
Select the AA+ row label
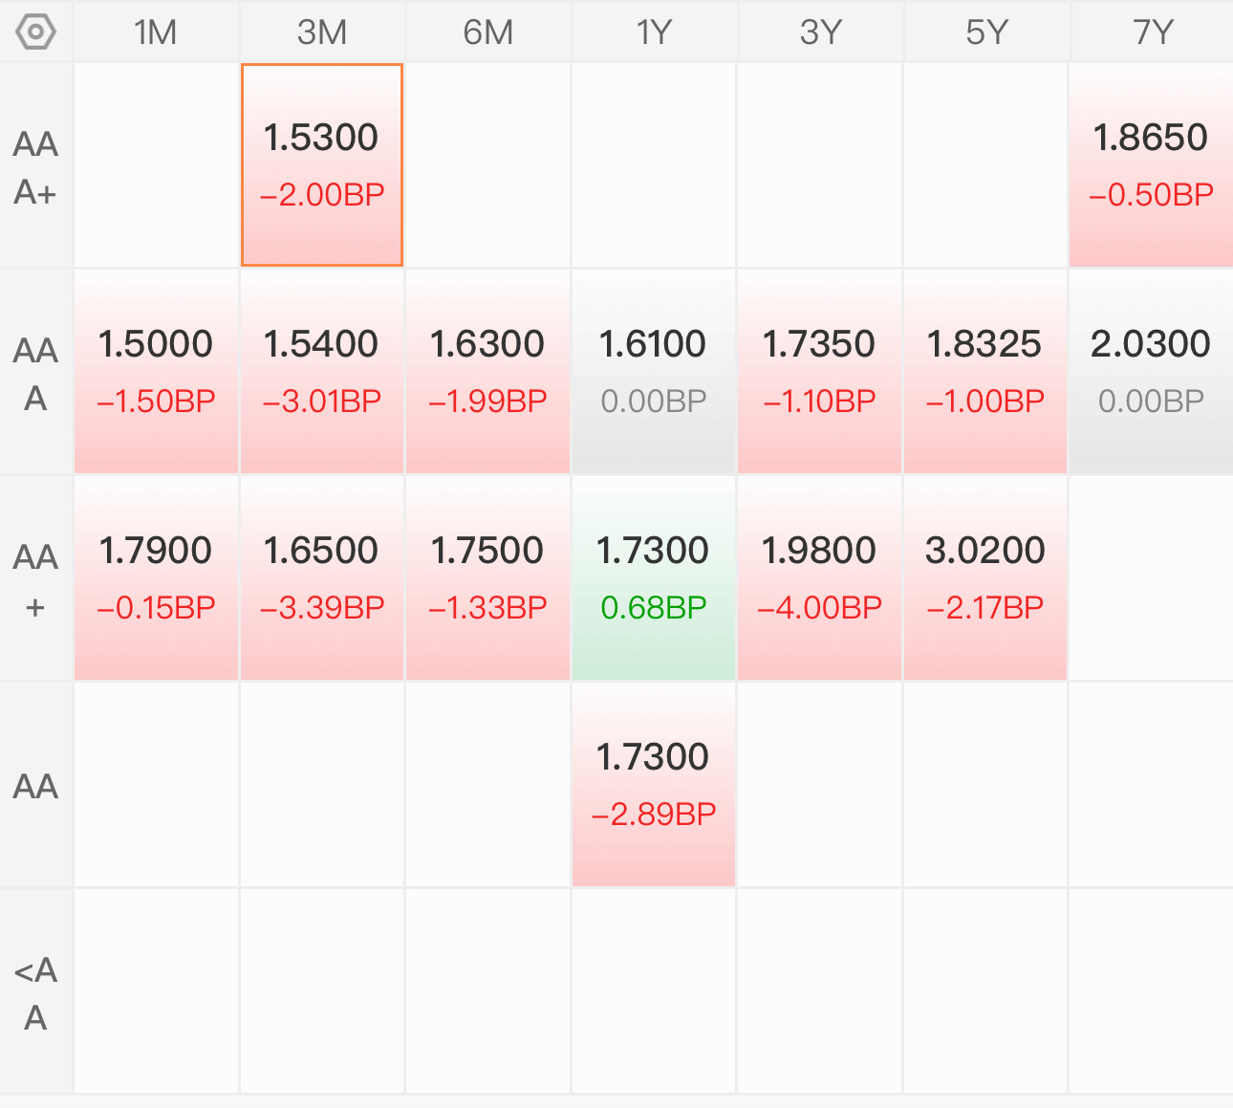36,580
